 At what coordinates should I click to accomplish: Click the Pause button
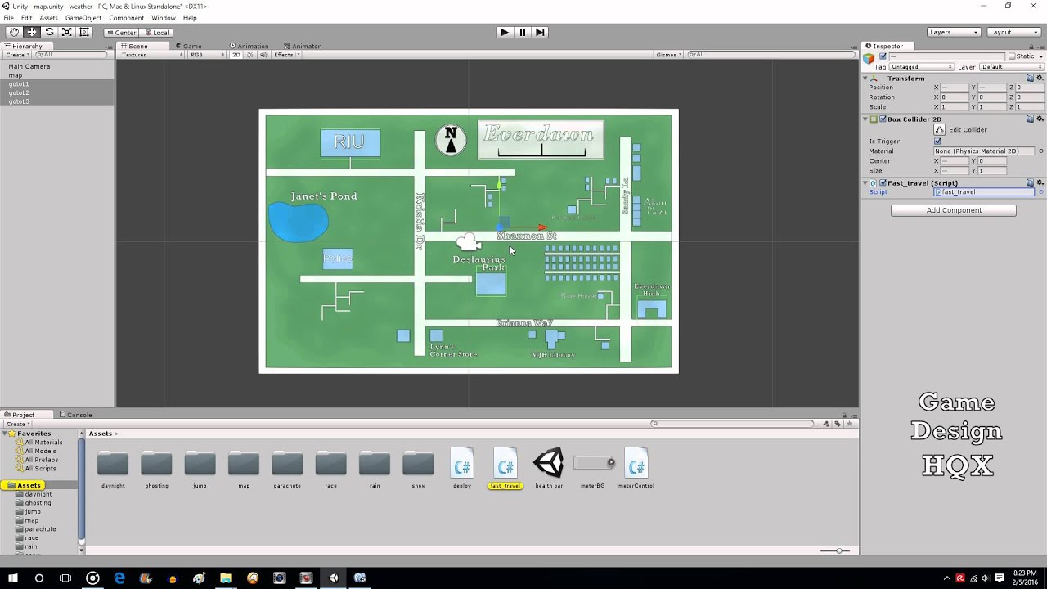522,32
